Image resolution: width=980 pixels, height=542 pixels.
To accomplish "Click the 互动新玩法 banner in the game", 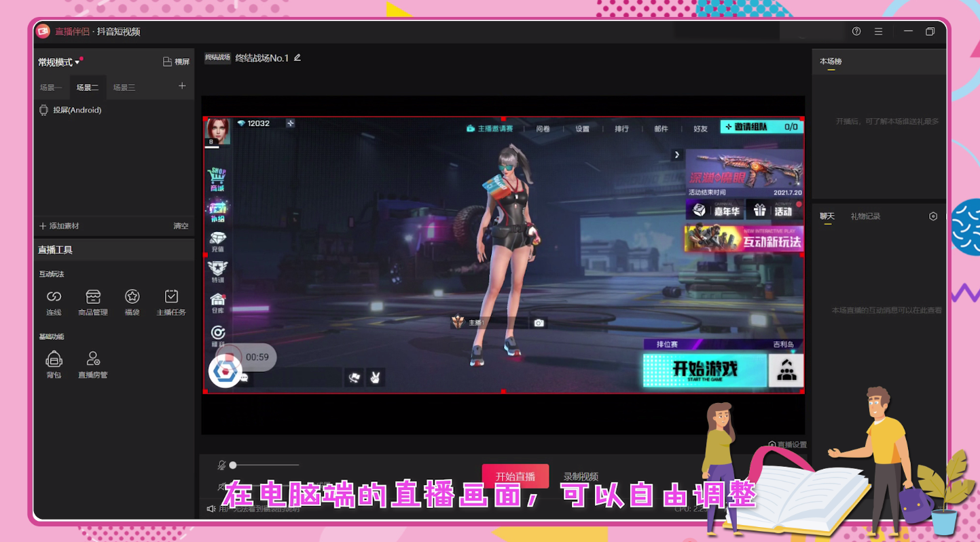I will (x=744, y=239).
